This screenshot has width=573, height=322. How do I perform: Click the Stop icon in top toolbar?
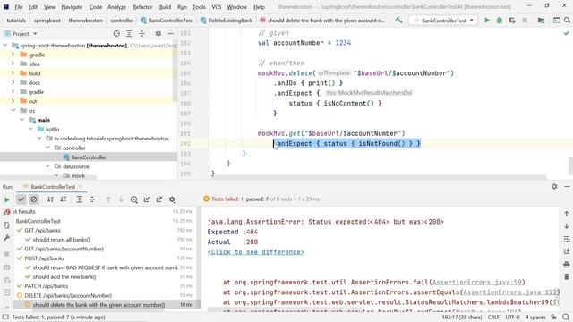(525, 21)
